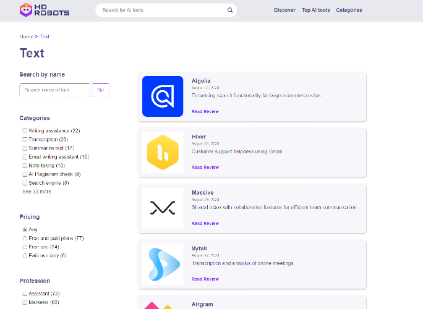Click Sybill description about online meetings

coord(243,263)
